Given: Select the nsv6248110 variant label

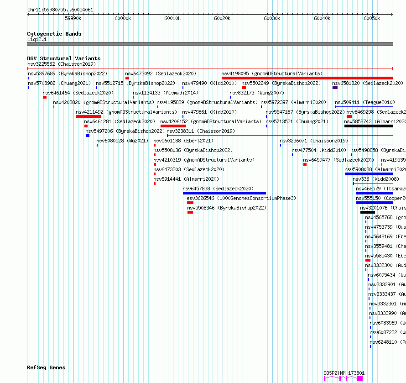Looking at the screenshot, I should (388, 342).
